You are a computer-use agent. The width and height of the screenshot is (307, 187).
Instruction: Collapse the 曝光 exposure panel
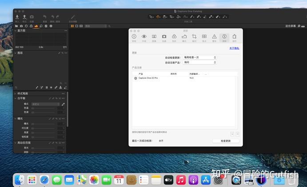pyautogui.click(x=16, y=119)
